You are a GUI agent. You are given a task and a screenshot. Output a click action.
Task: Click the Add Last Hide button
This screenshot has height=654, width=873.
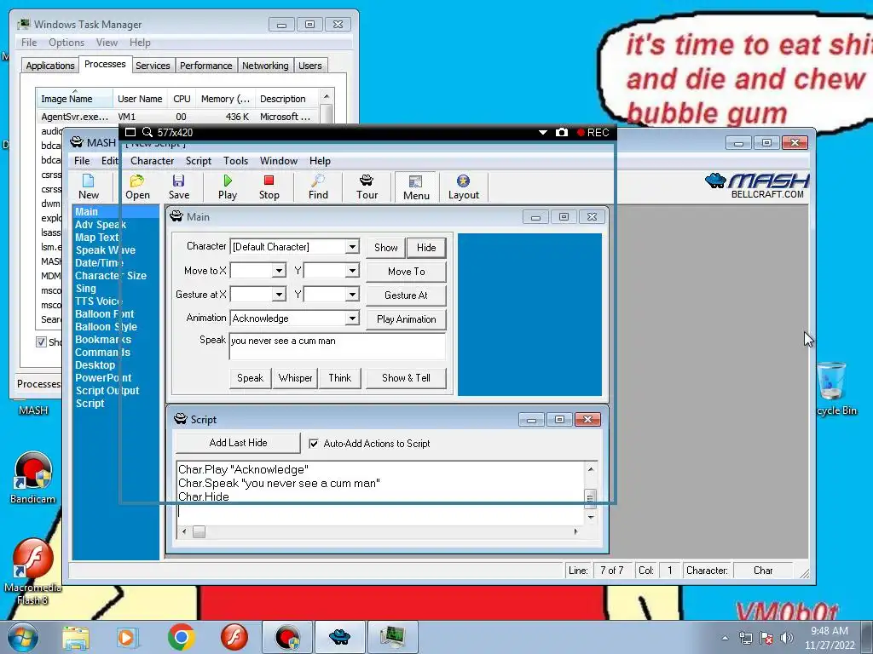pyautogui.click(x=239, y=443)
